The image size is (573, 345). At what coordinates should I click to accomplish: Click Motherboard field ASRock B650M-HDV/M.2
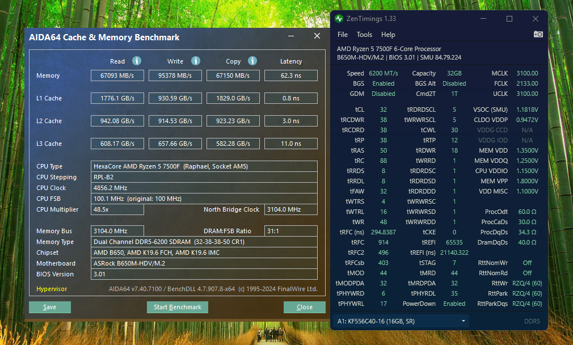(x=204, y=263)
